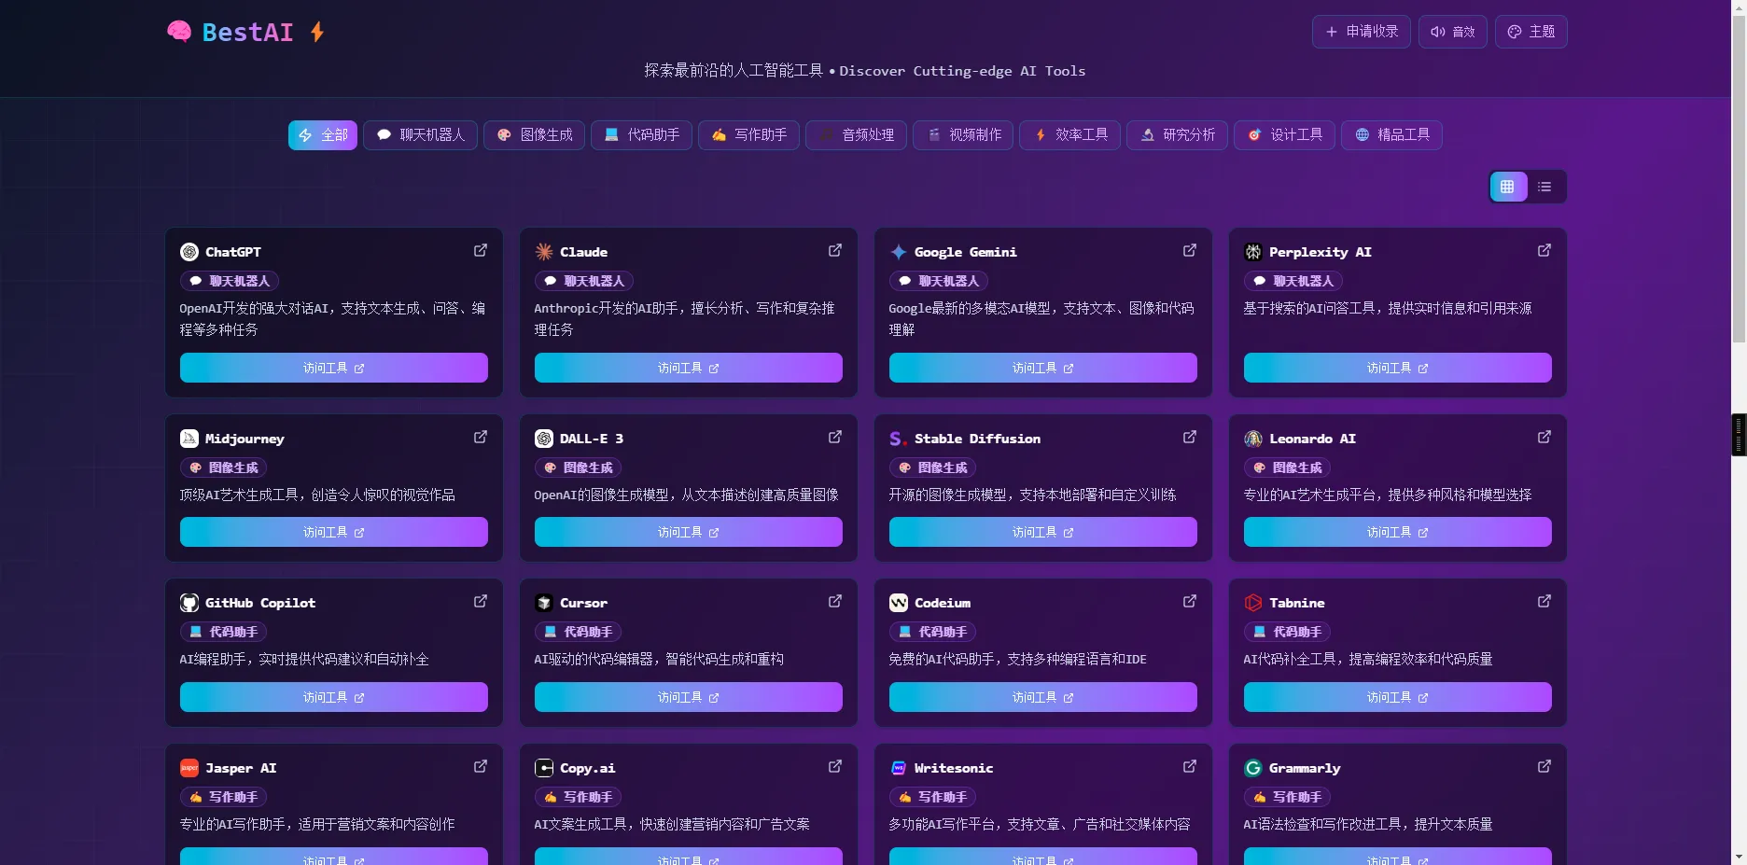Click 访问工具 button on Cursor card
1747x865 pixels.
tap(689, 697)
